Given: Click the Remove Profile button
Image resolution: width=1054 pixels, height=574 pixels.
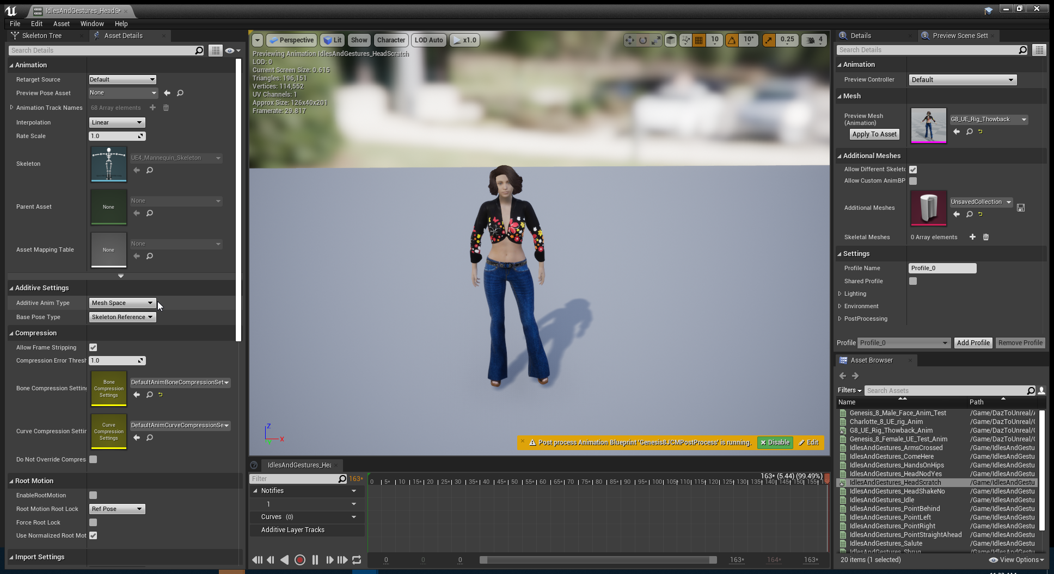Looking at the screenshot, I should pyautogui.click(x=1020, y=343).
